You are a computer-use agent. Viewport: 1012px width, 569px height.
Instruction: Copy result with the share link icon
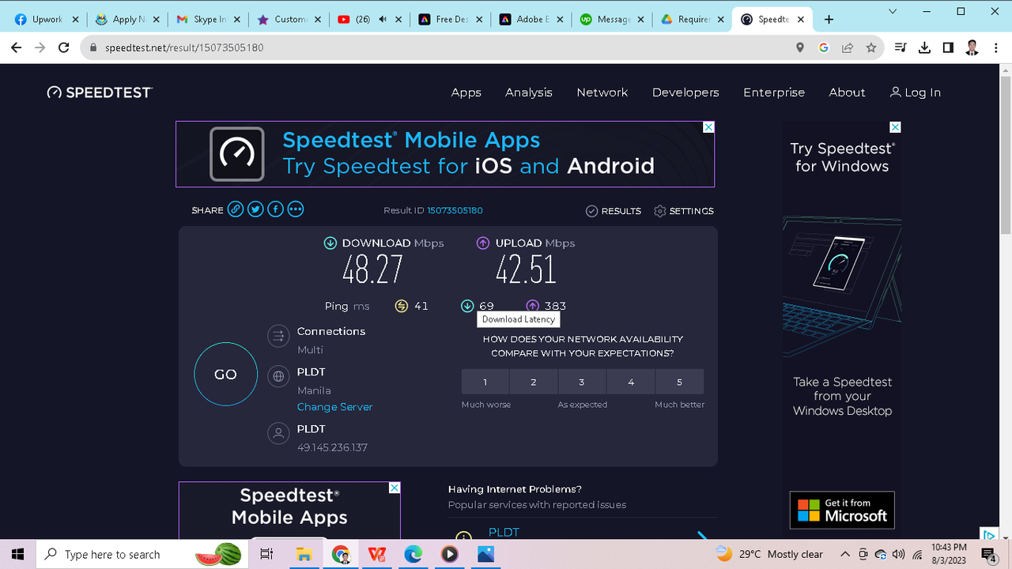coord(236,209)
